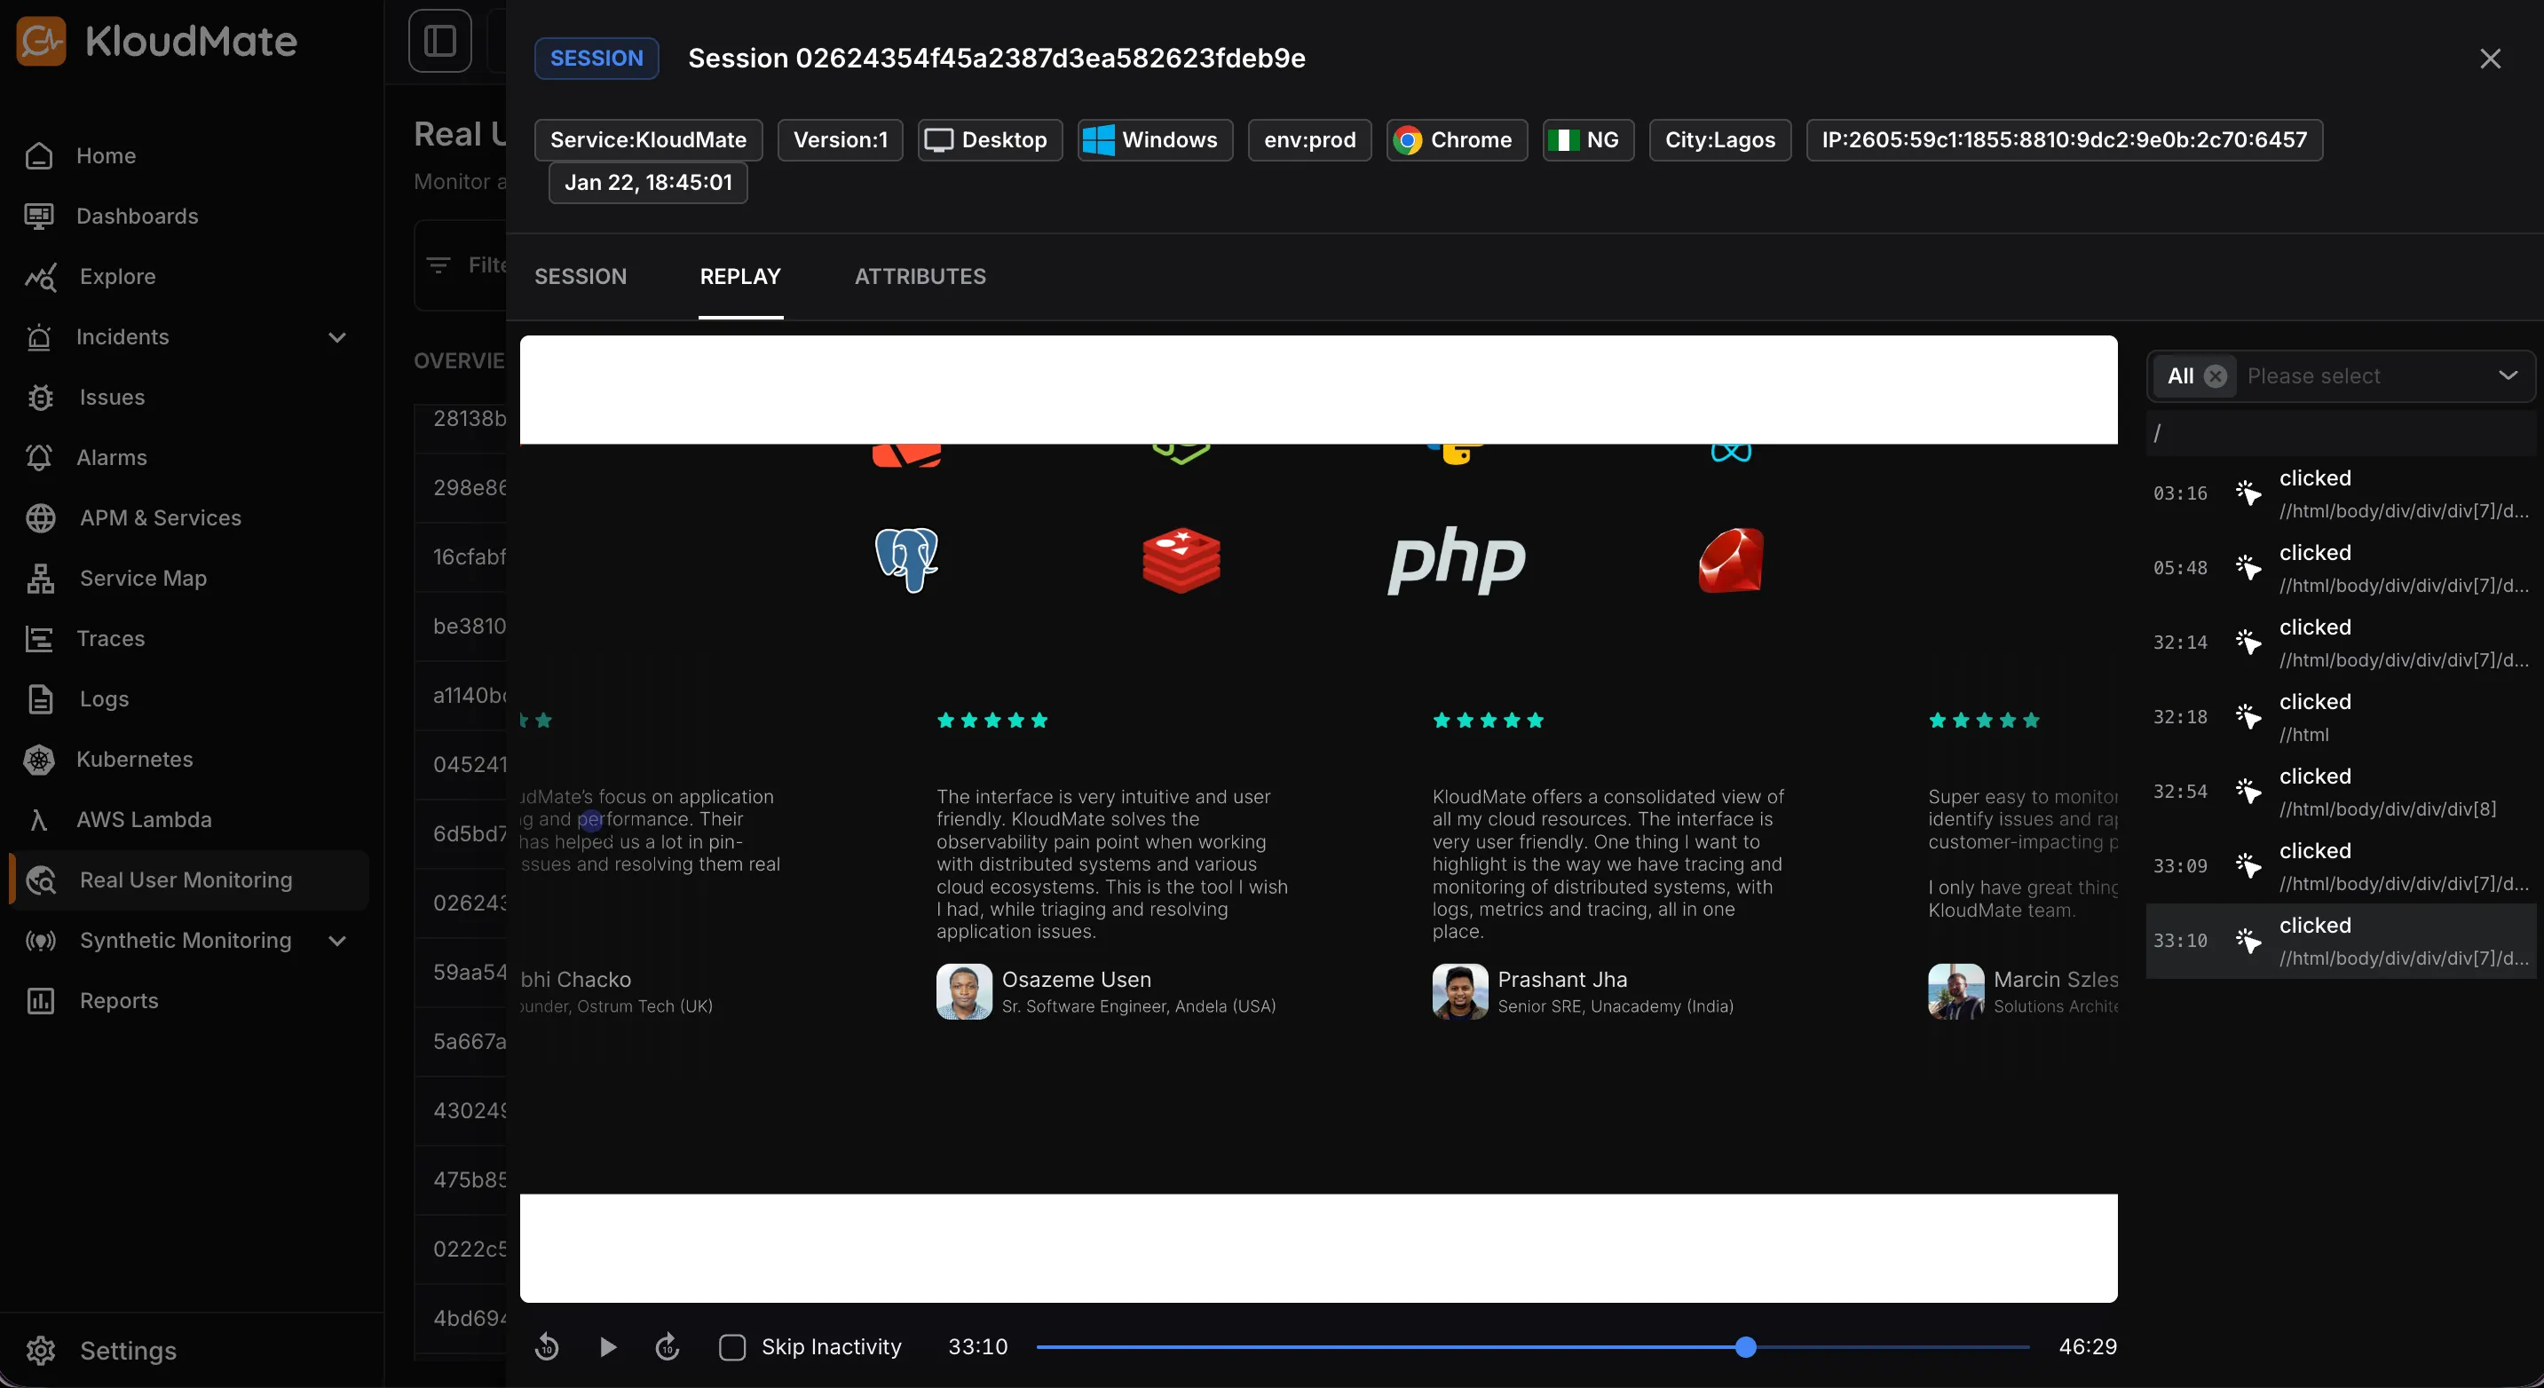The height and width of the screenshot is (1388, 2544).
Task: Click the Redis logo in replay
Action: pyautogui.click(x=1181, y=560)
